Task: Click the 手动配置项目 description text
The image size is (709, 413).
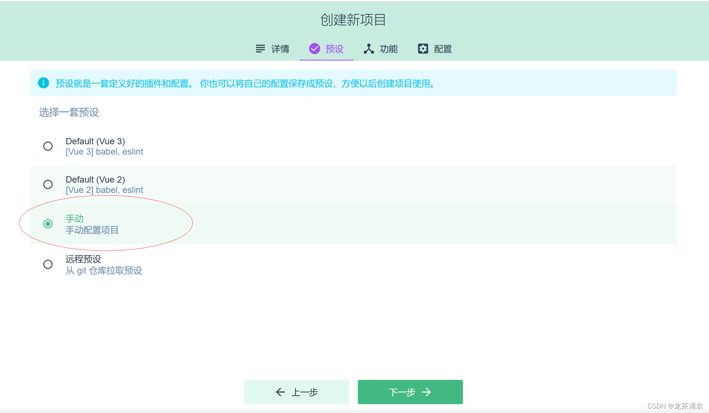Action: tap(92, 230)
